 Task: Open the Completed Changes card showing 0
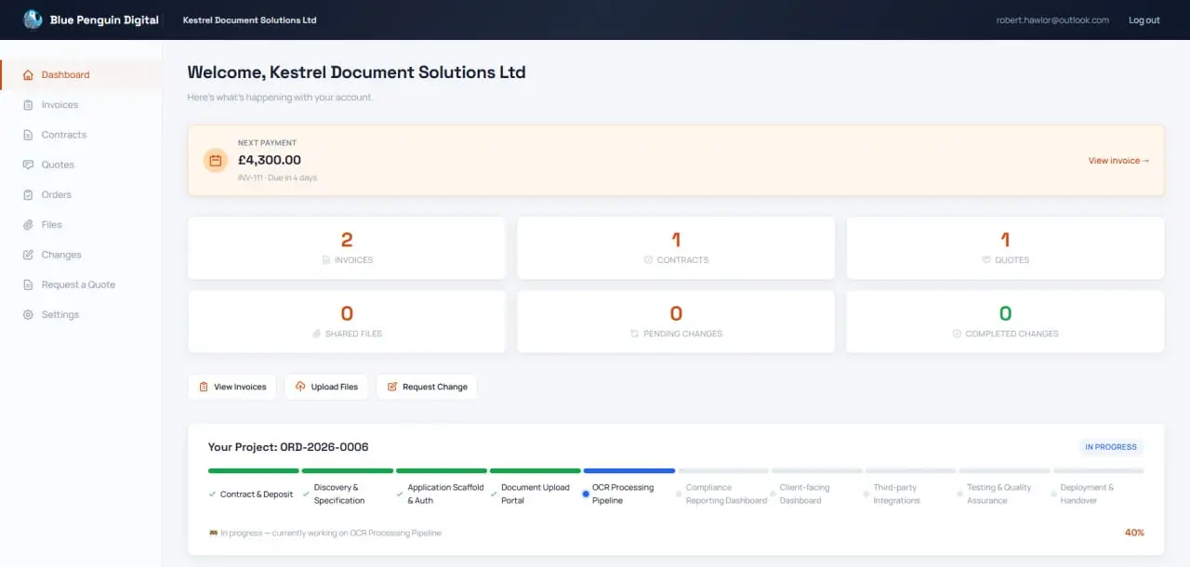tap(1005, 322)
